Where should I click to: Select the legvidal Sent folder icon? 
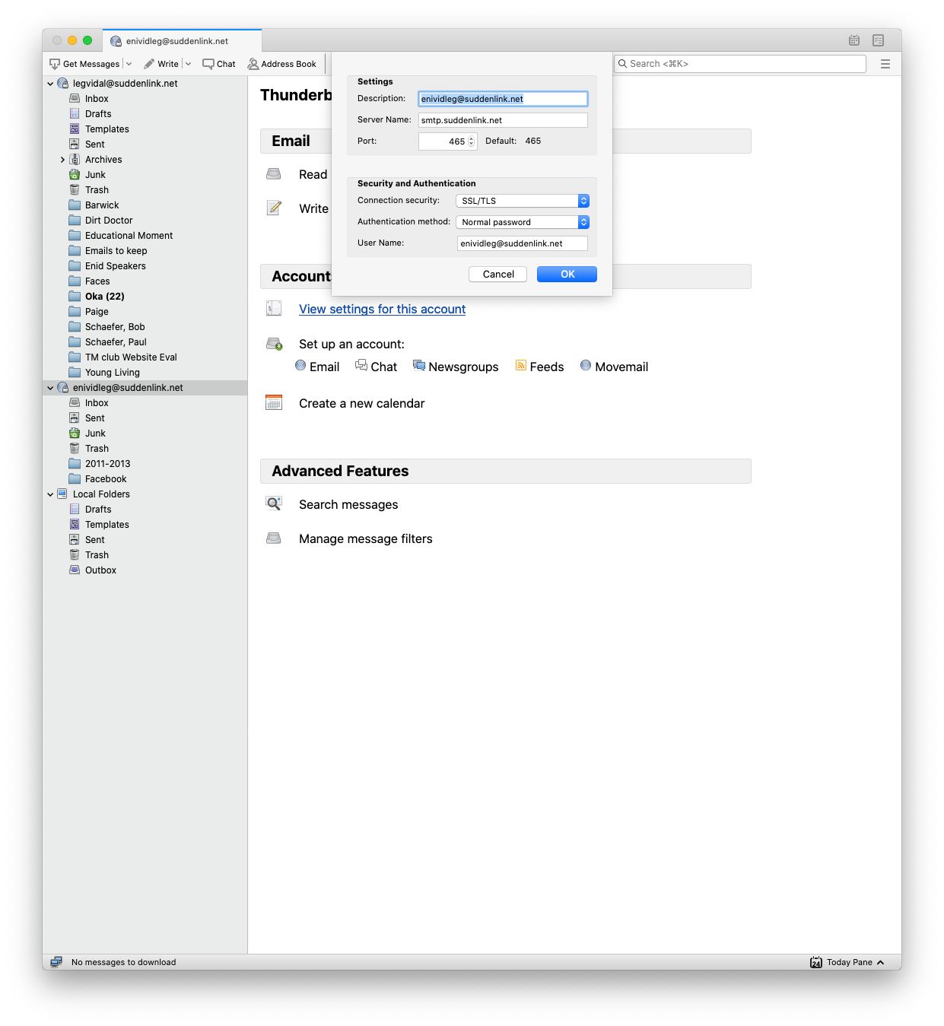click(75, 144)
